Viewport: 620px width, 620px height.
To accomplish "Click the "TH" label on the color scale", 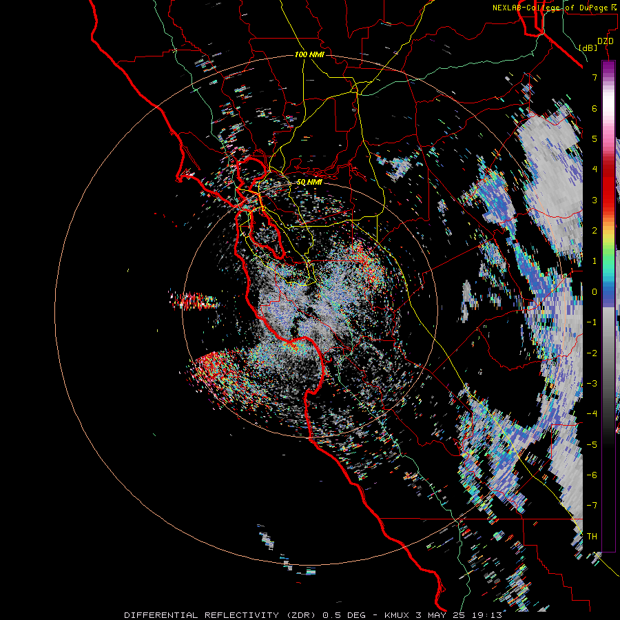I will click(592, 537).
